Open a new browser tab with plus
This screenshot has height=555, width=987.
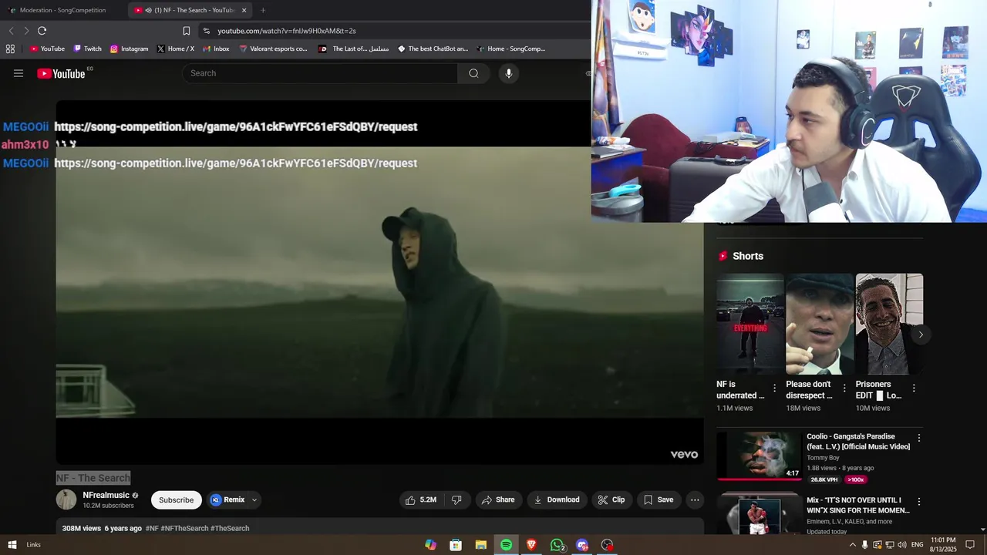click(263, 10)
